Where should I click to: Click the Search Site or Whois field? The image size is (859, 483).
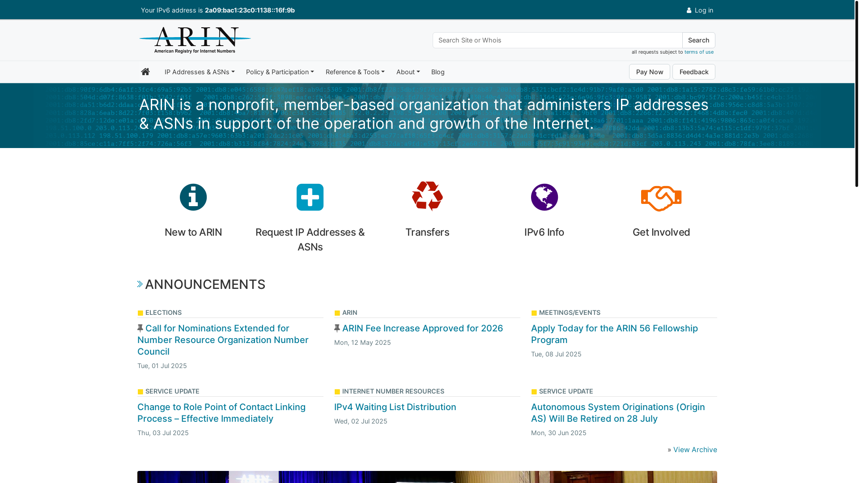(x=557, y=40)
